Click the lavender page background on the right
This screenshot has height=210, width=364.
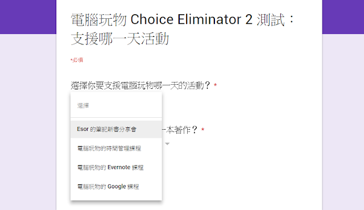343,122
